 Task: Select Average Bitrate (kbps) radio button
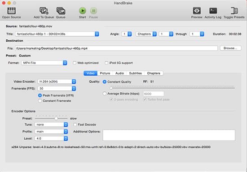pyautogui.click(x=105, y=94)
